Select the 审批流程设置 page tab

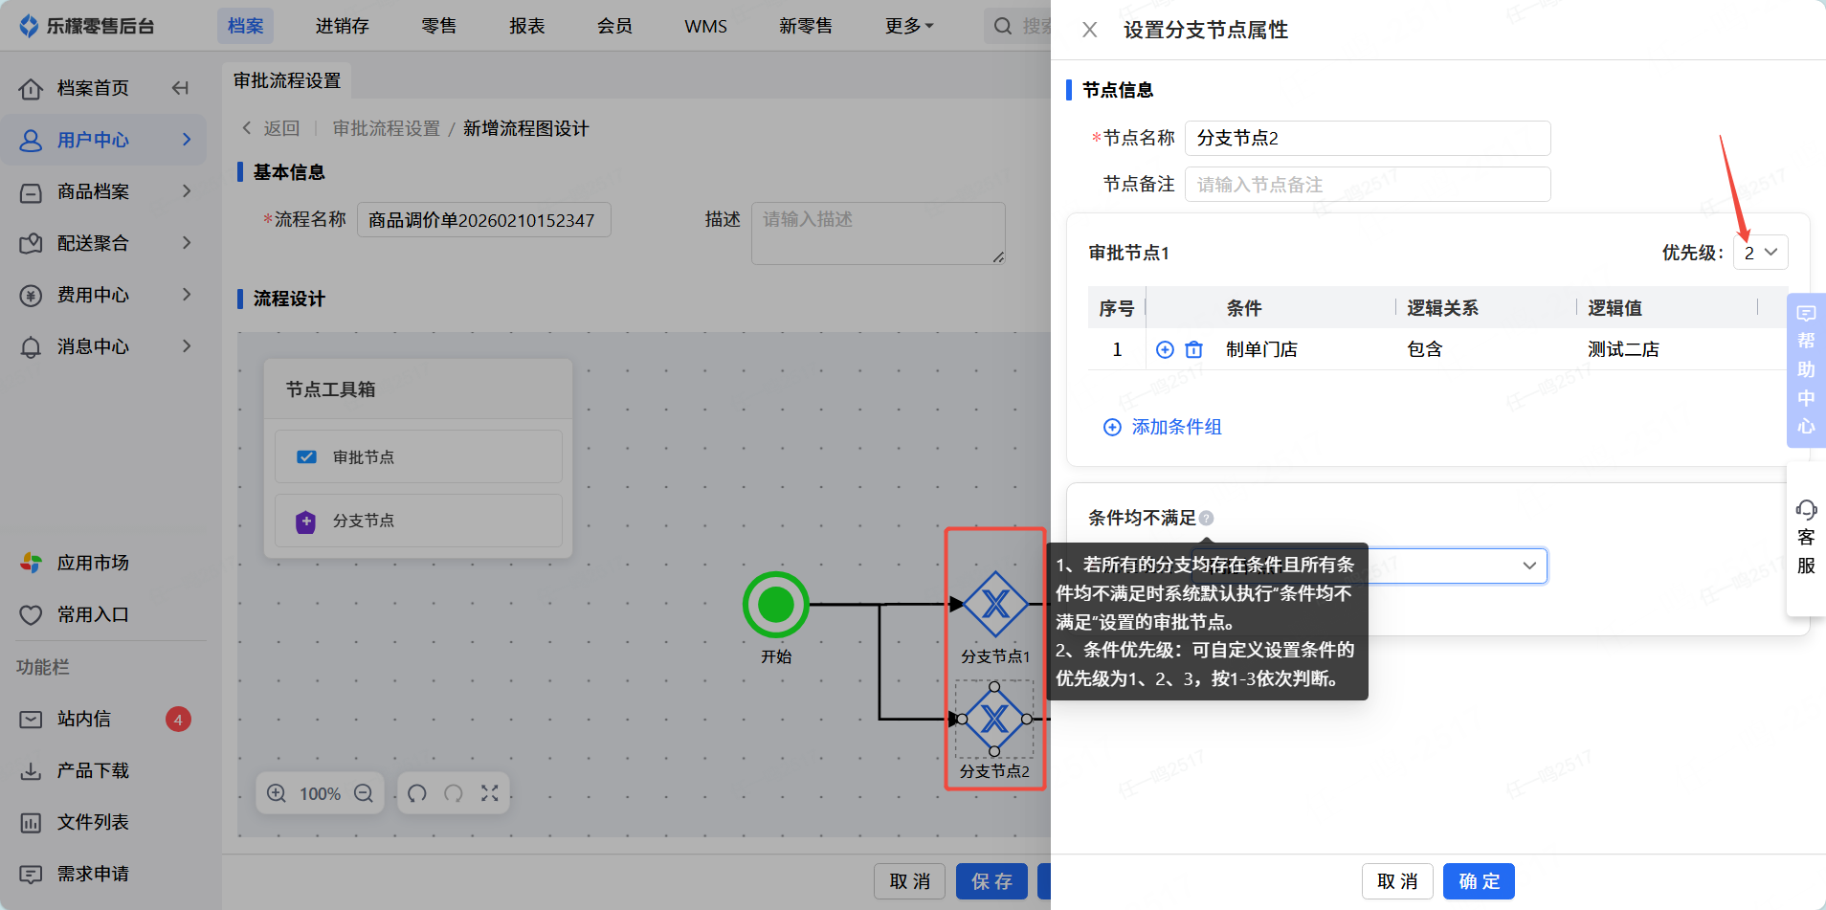click(x=287, y=80)
